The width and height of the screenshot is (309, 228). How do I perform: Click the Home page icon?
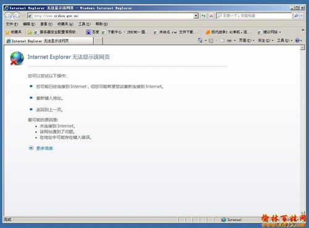(x=200, y=40)
